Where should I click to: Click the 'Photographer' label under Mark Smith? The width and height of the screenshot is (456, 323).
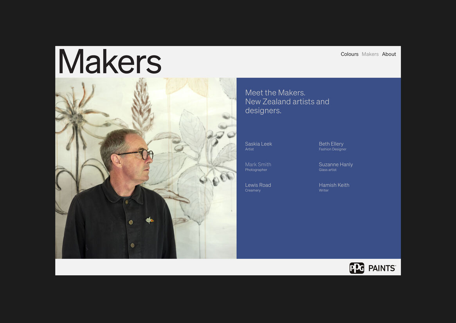pos(256,170)
